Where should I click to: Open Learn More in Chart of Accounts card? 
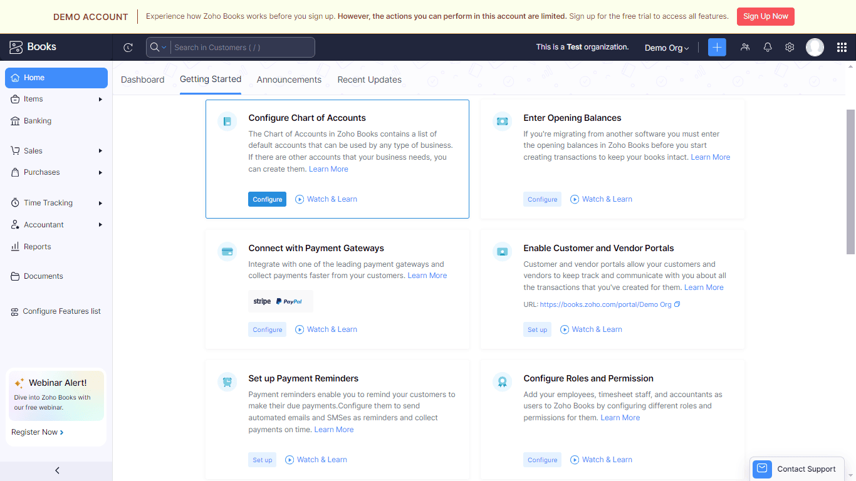pos(328,169)
